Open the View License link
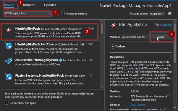This screenshot has height=111, width=178. 138,105
